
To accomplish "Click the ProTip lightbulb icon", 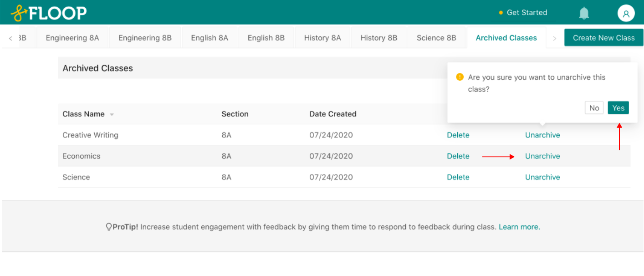I will [x=108, y=227].
